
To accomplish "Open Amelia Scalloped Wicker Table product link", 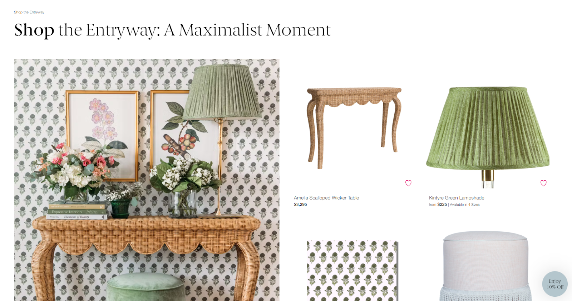I will [x=326, y=198].
